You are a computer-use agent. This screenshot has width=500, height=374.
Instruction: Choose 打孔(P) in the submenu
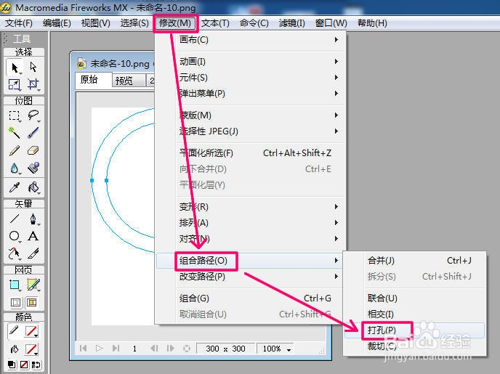point(414,330)
